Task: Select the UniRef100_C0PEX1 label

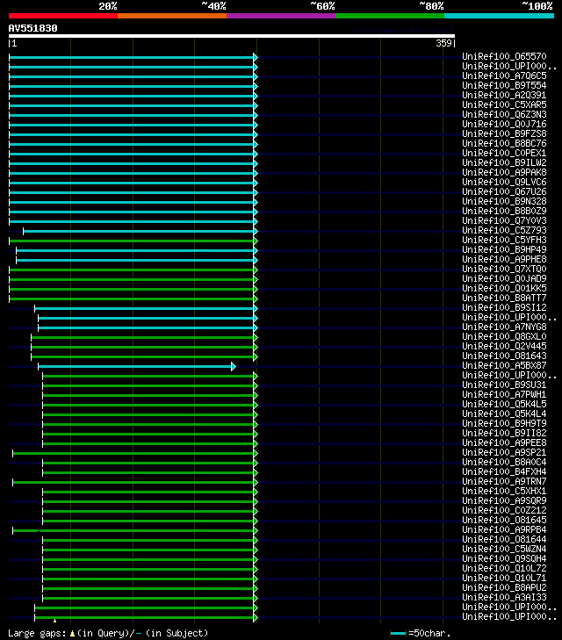Action: 504,153
